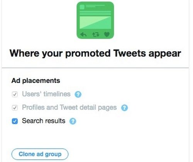Click the light green image placeholder in the illustration
Image resolution: width=193 pixels, height=162 pixels.
tap(95, 22)
